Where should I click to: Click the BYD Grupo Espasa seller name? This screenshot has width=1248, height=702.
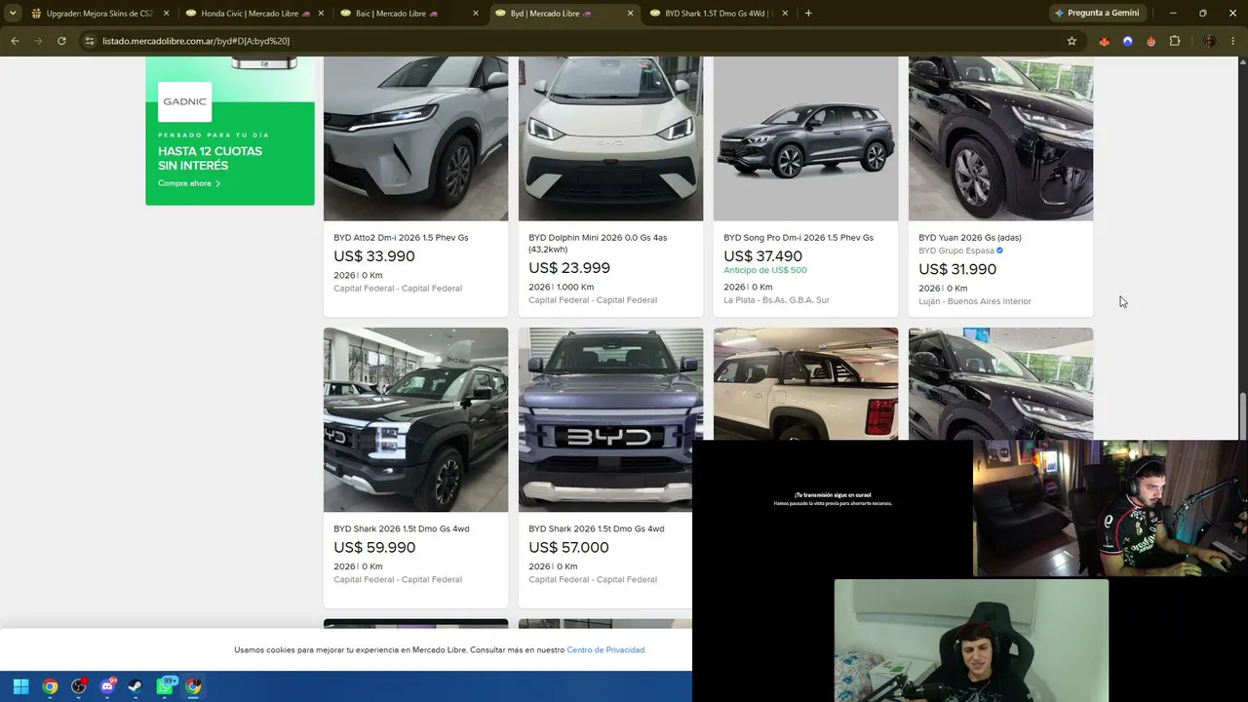pyautogui.click(x=955, y=251)
